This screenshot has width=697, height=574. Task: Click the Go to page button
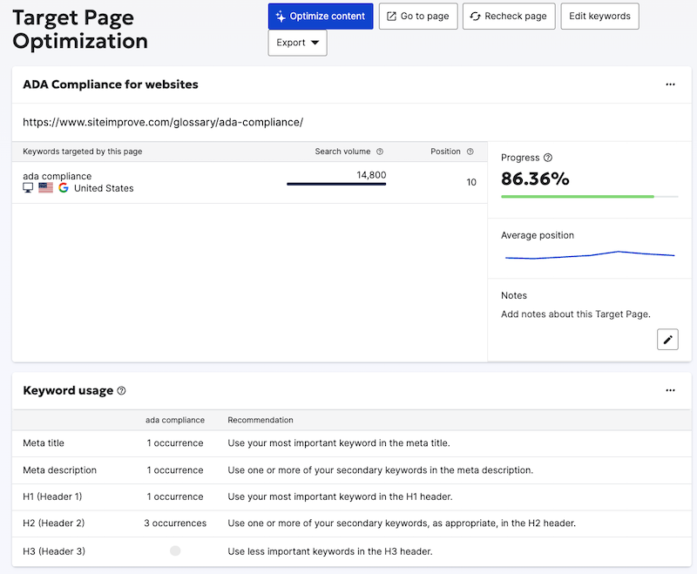click(x=418, y=17)
